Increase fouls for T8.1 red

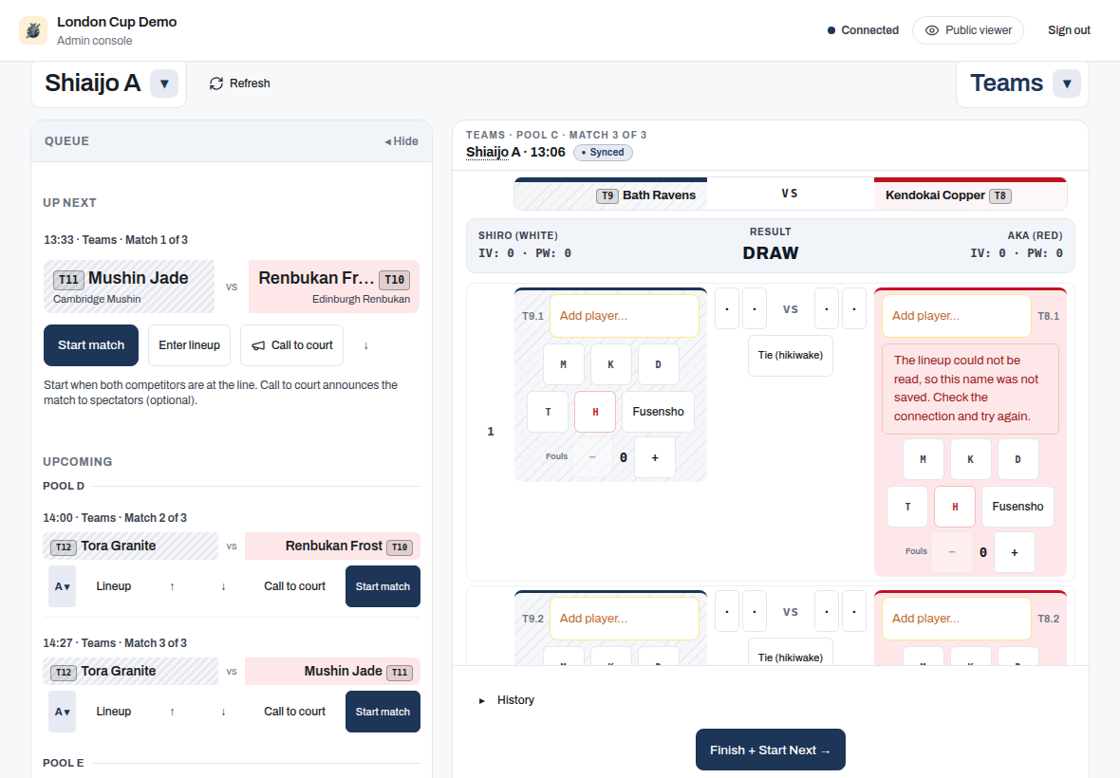tap(1015, 552)
